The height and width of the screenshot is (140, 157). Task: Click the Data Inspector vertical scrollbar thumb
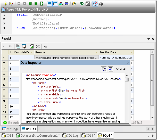click(x=127, y=79)
